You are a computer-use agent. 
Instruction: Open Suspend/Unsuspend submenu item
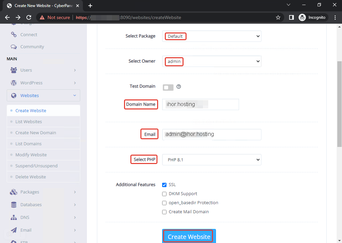(x=43, y=166)
